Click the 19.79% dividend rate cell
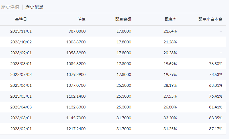 [170, 74]
